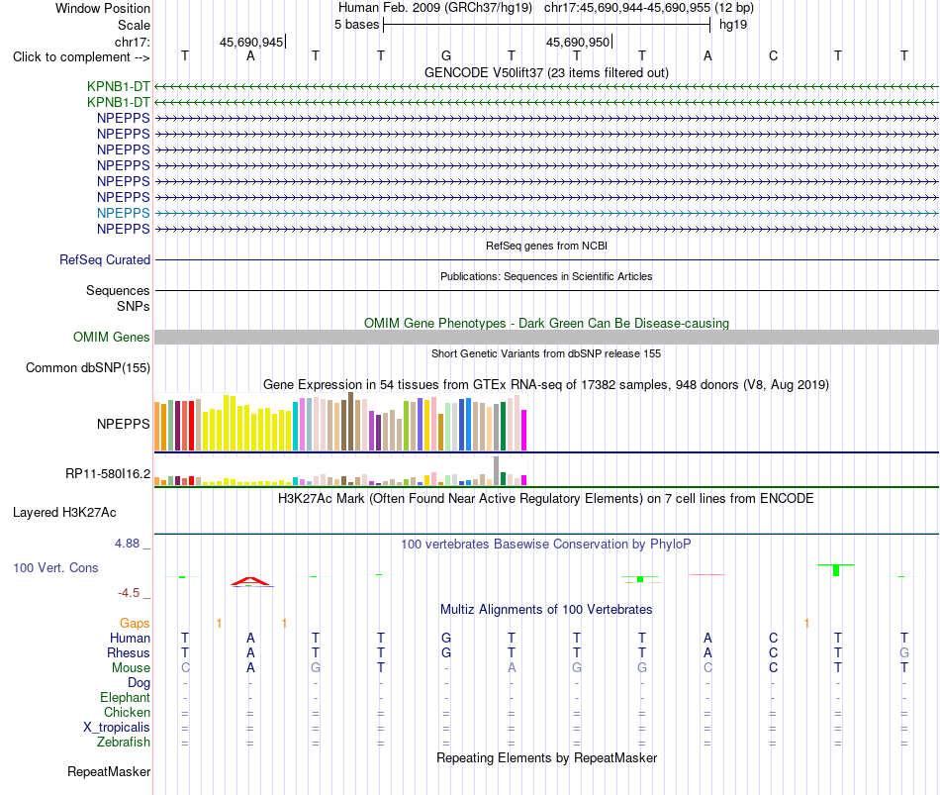Click the hg19 label beside scale bar
The height and width of the screenshot is (795, 940).
(733, 25)
